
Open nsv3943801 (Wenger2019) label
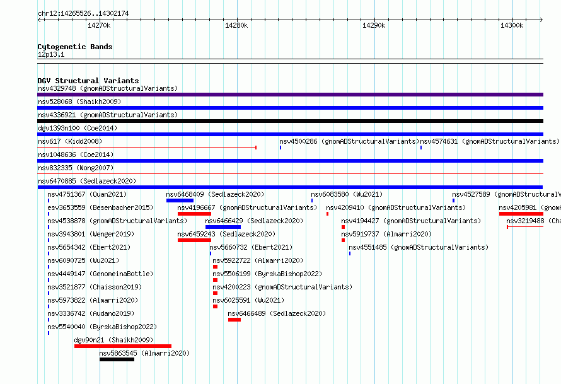91,234
